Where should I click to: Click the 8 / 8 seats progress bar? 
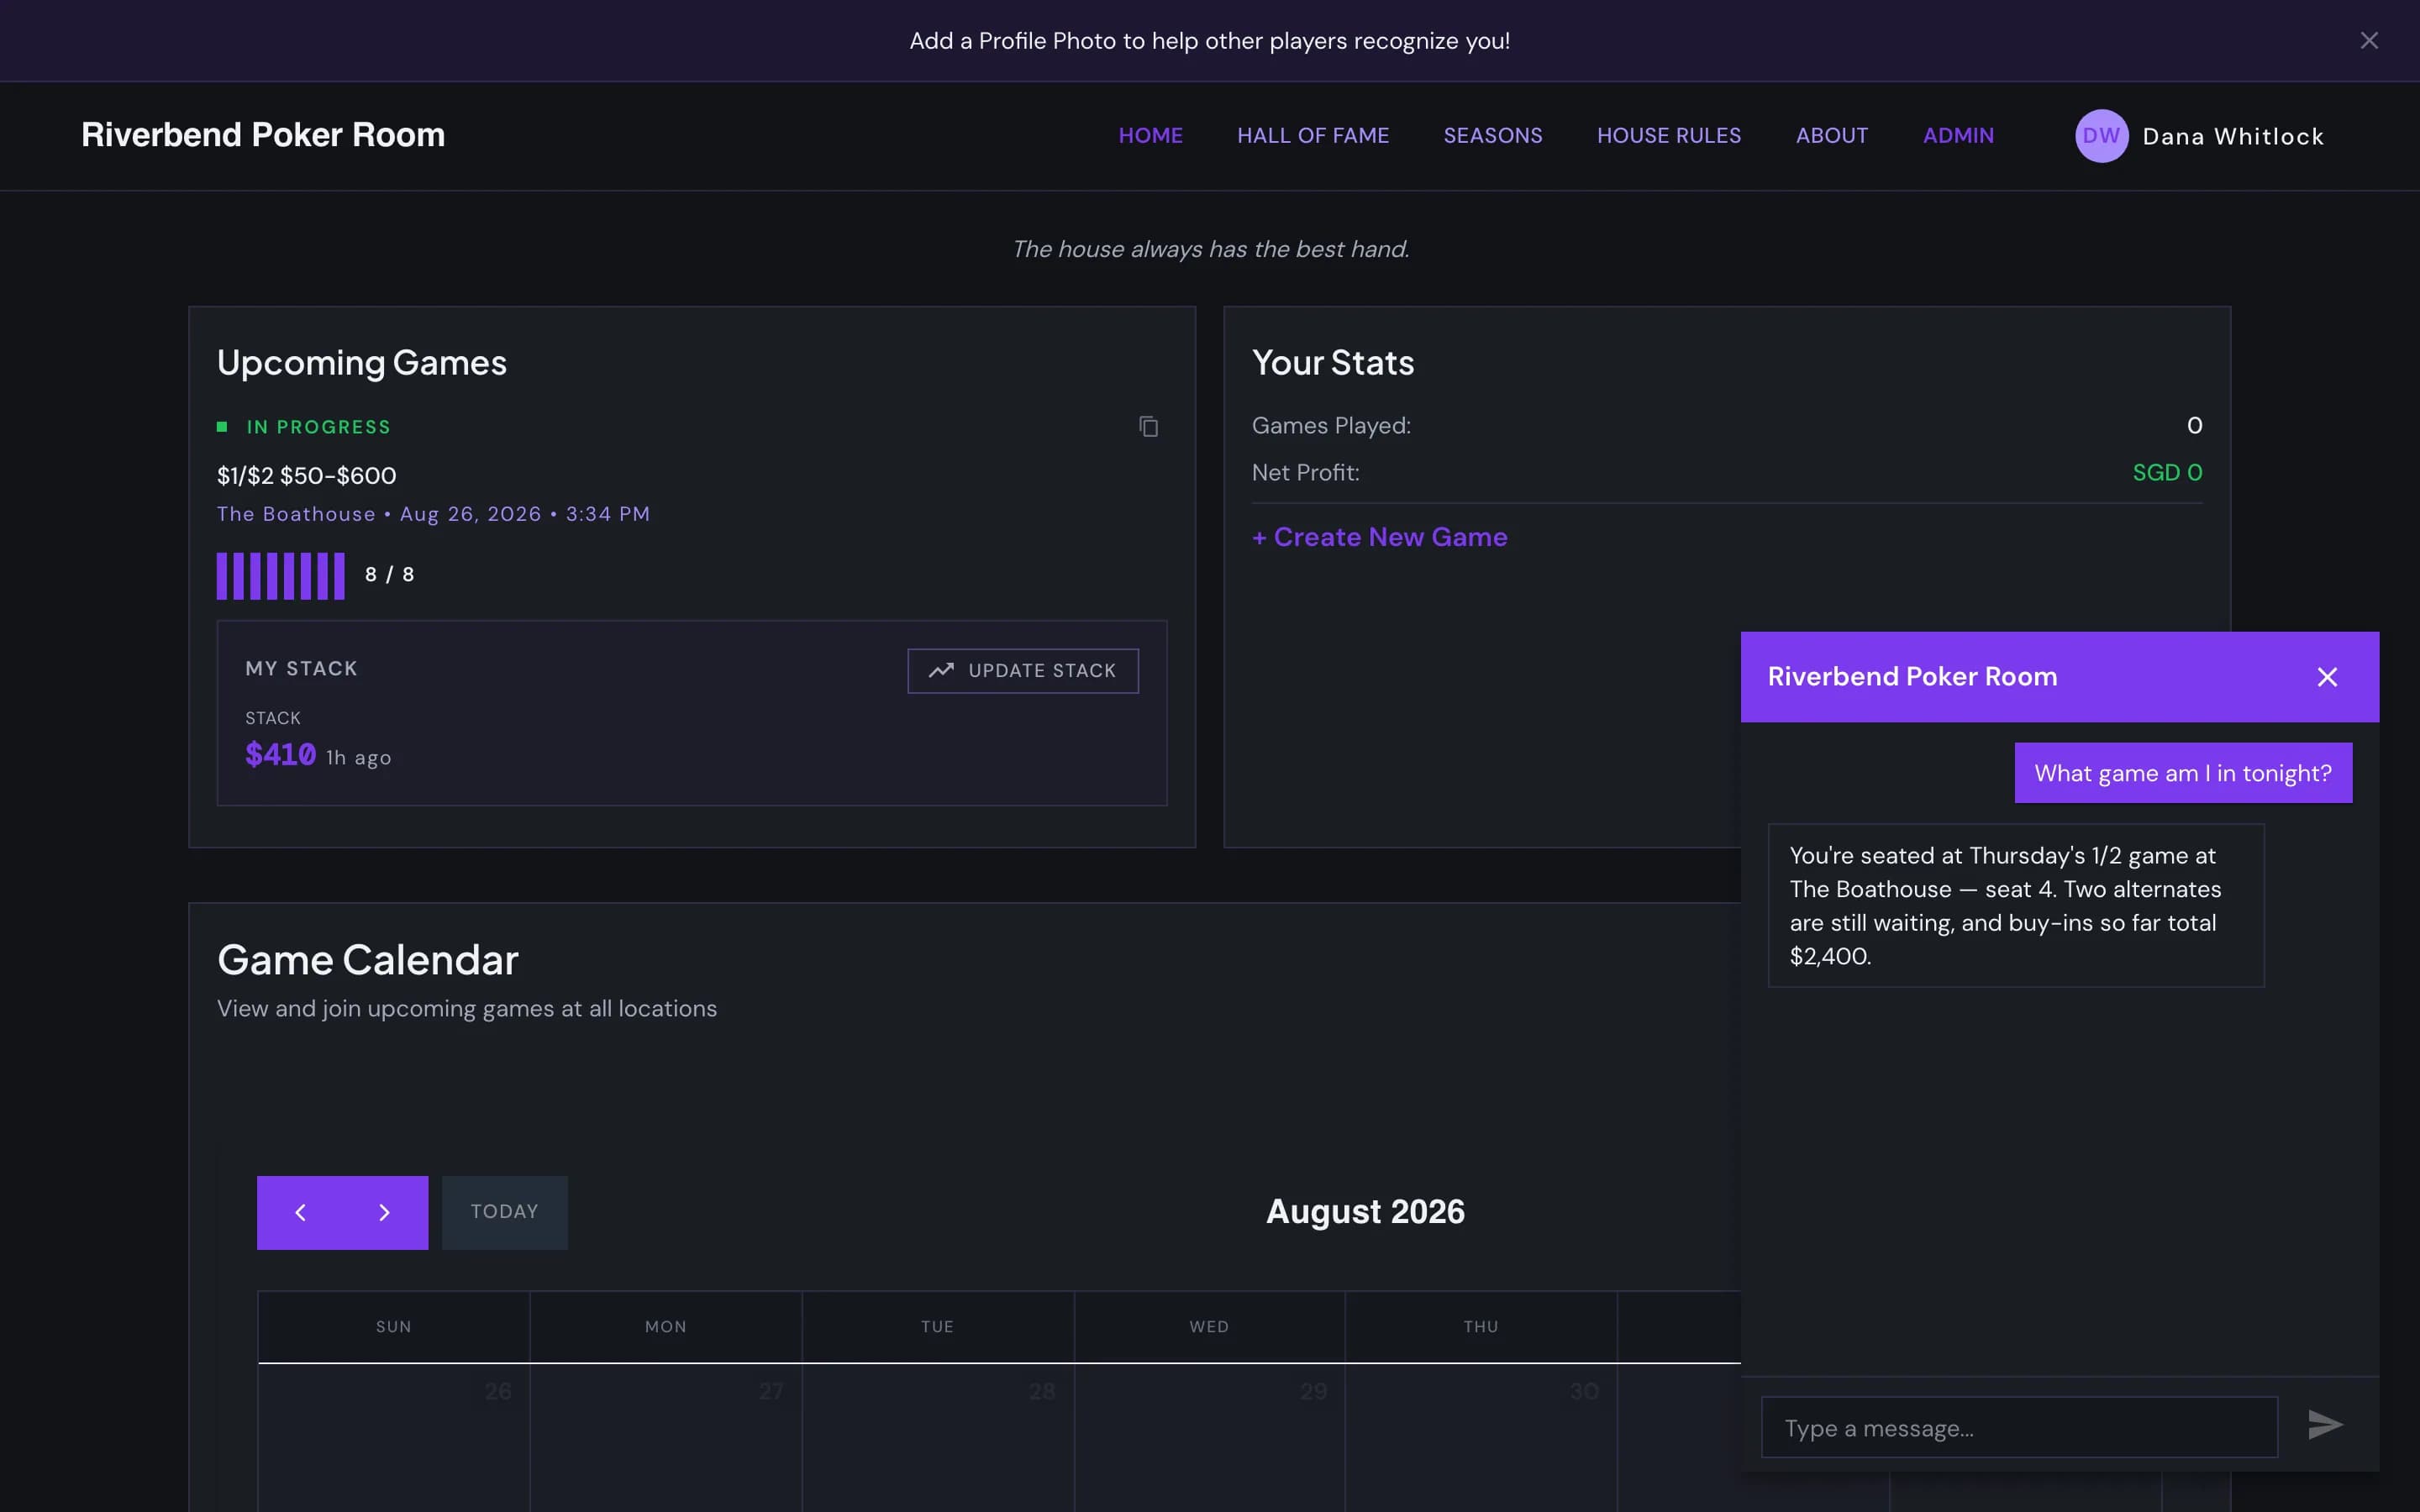[281, 576]
